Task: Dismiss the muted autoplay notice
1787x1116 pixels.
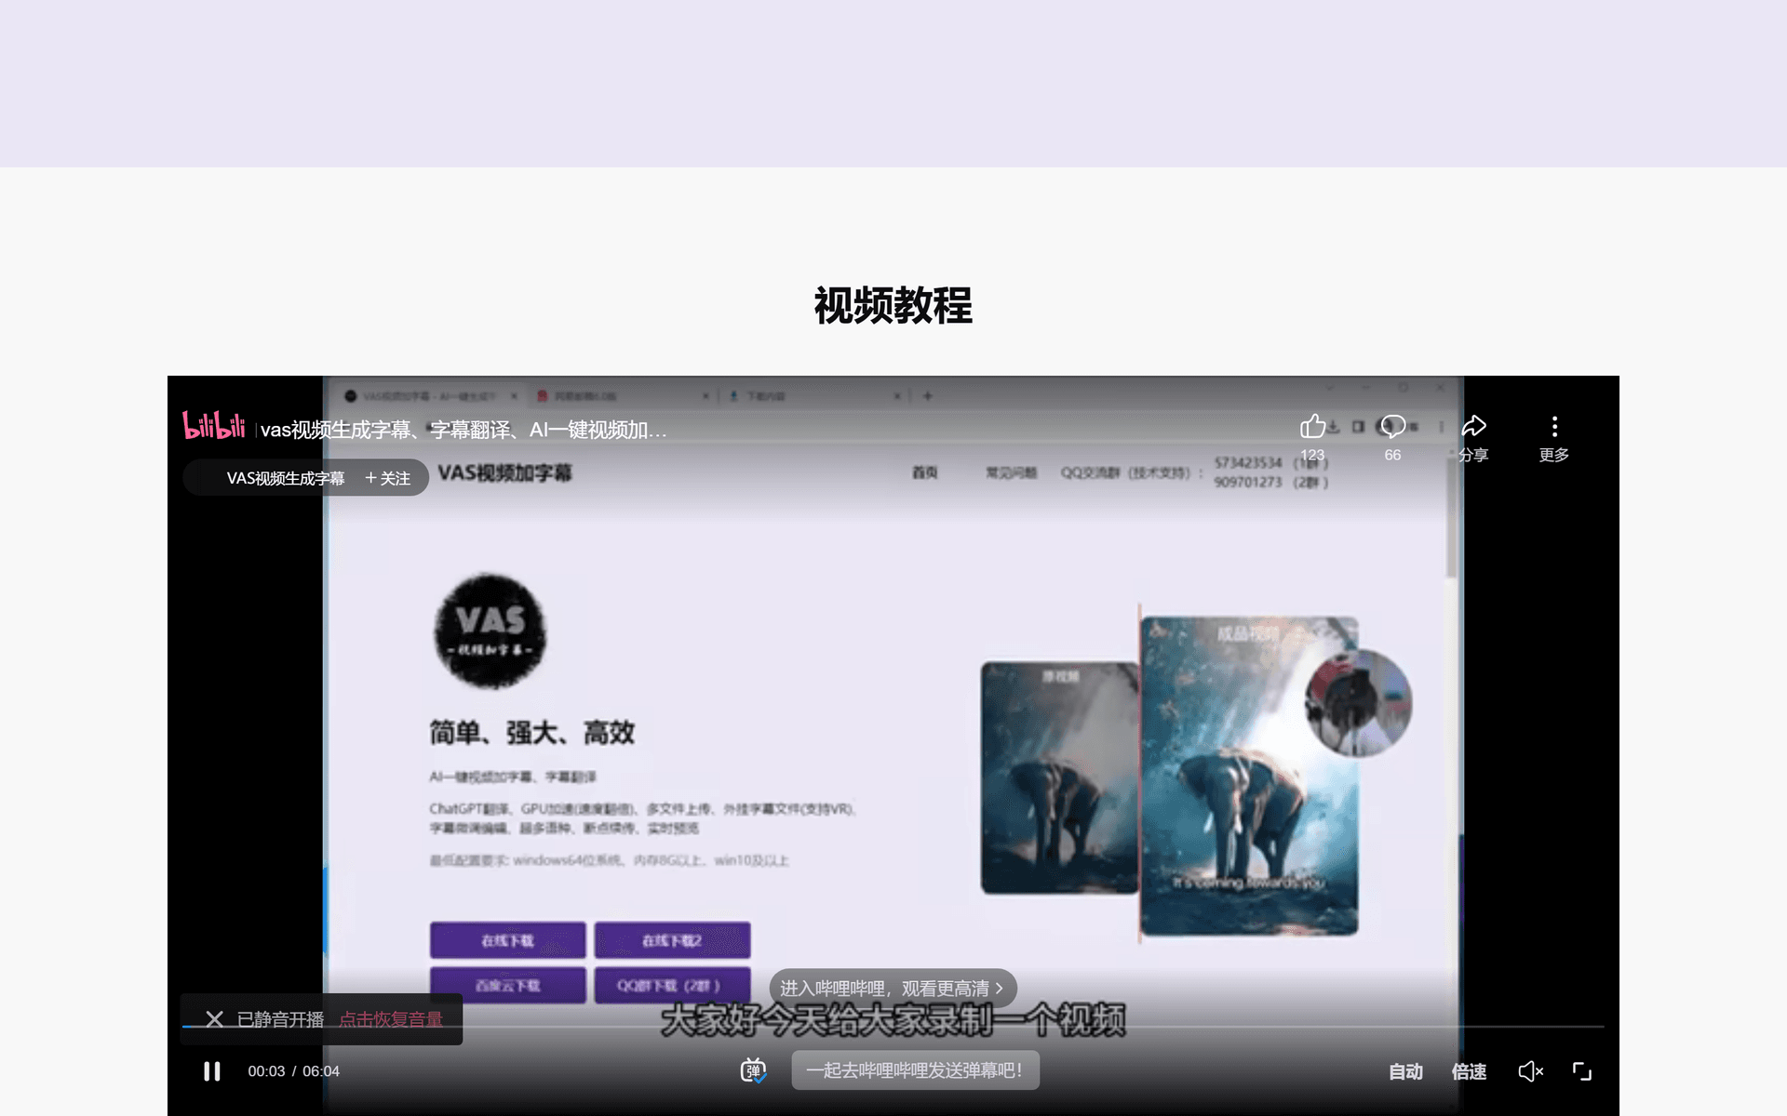Action: (x=214, y=1019)
